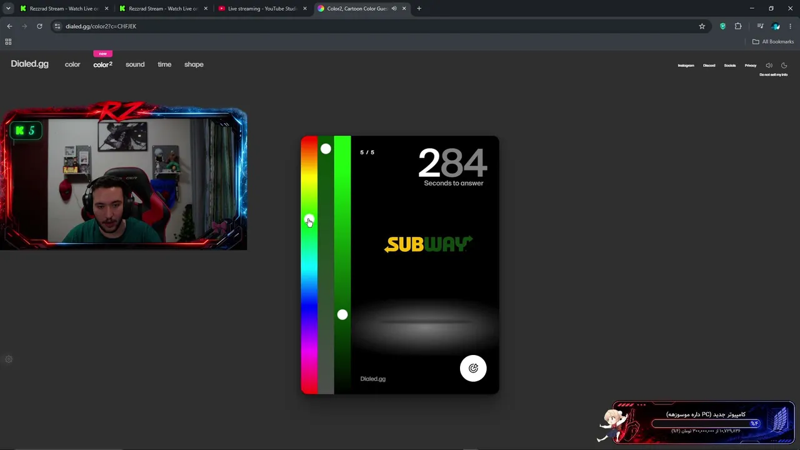Expand the tab search dropdown arrow
The height and width of the screenshot is (450, 800).
pos(8,9)
